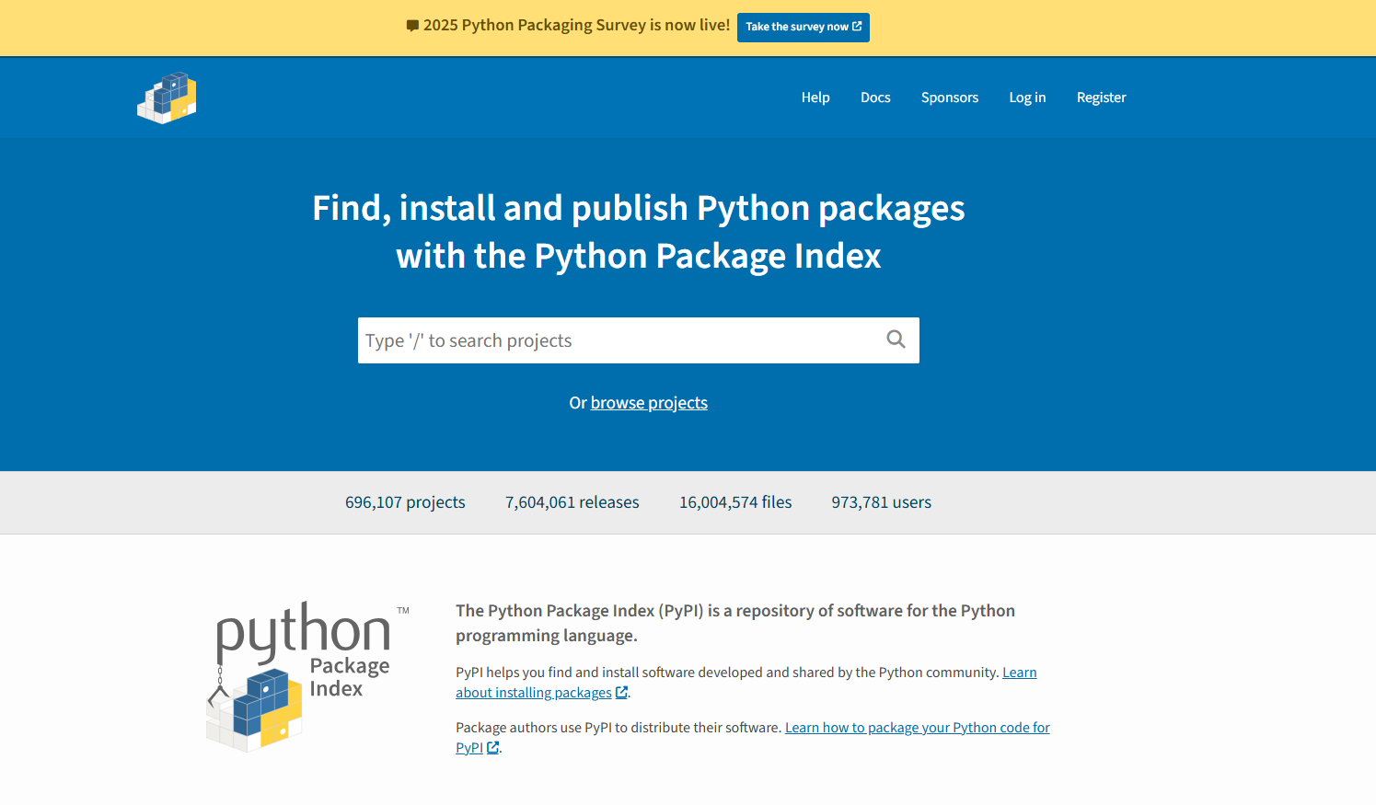Choose Register in the top navigation
The width and height of the screenshot is (1376, 805).
(1102, 98)
